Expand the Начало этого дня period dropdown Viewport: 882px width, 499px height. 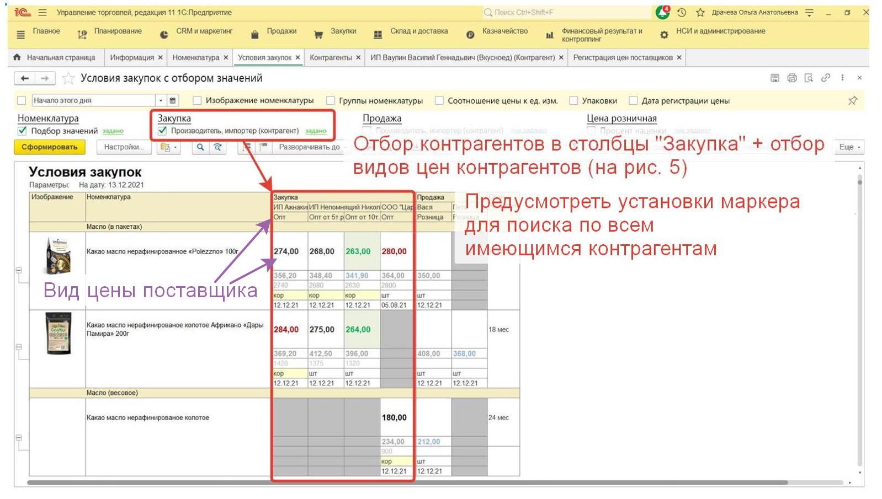(161, 100)
